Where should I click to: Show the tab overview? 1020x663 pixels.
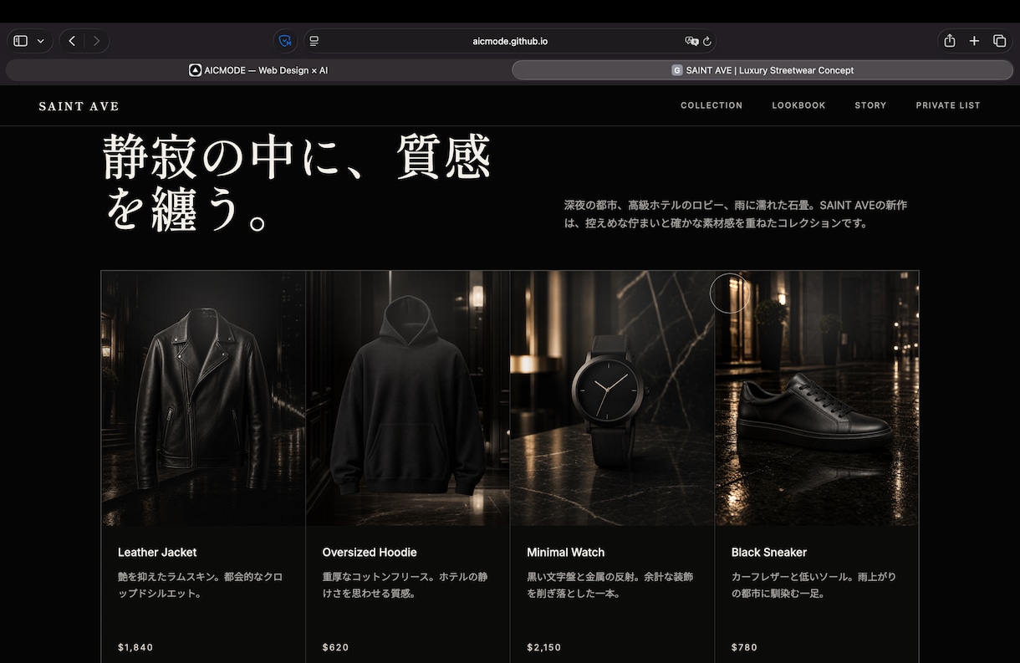click(999, 41)
